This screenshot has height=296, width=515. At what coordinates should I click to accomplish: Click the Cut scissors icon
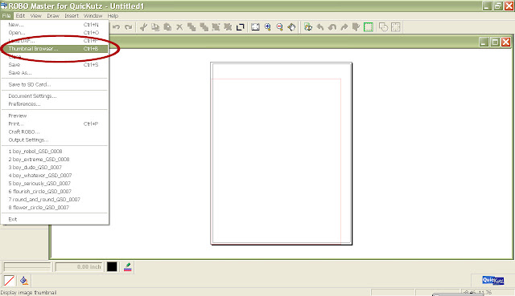[x=143, y=27]
